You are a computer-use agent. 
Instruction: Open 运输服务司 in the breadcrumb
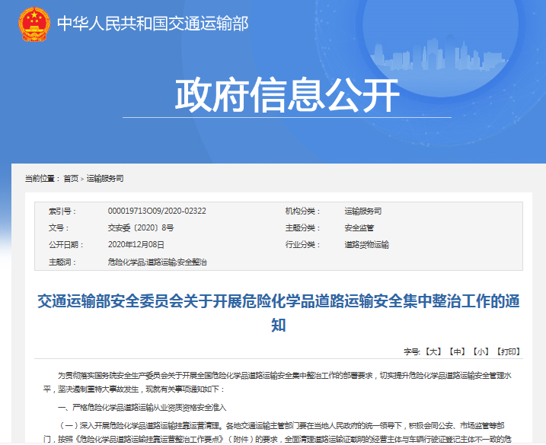point(105,178)
